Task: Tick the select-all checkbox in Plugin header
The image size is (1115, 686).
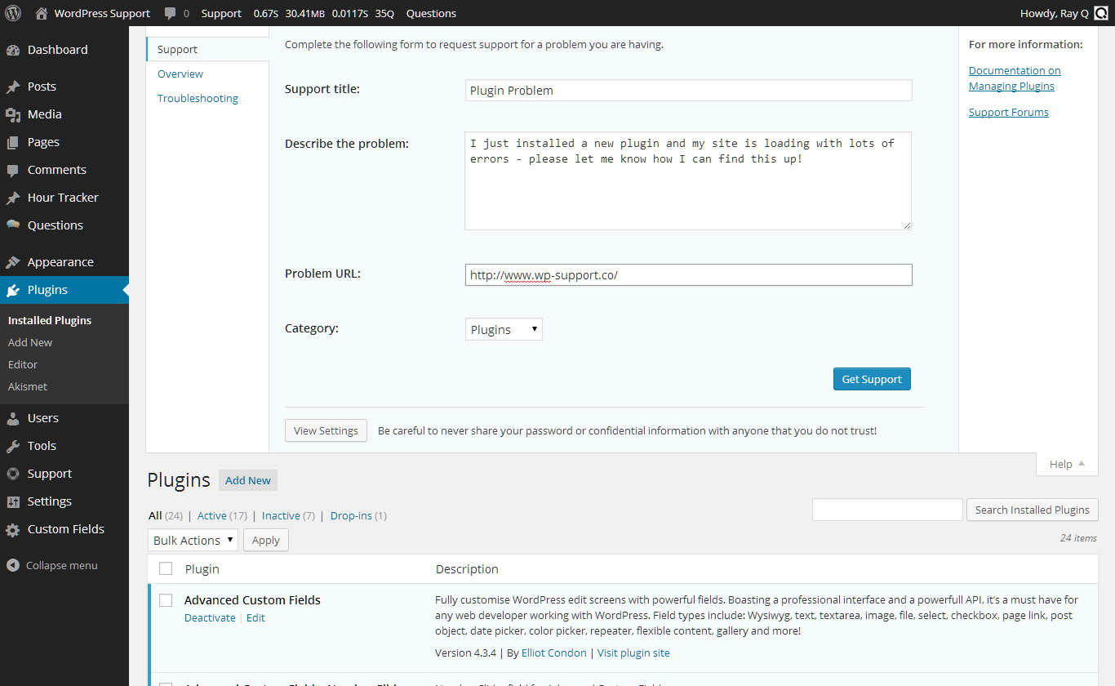Action: point(166,568)
